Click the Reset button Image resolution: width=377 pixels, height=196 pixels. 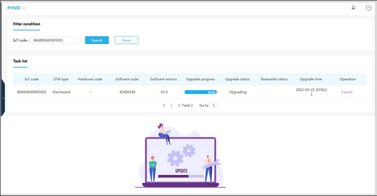126,40
